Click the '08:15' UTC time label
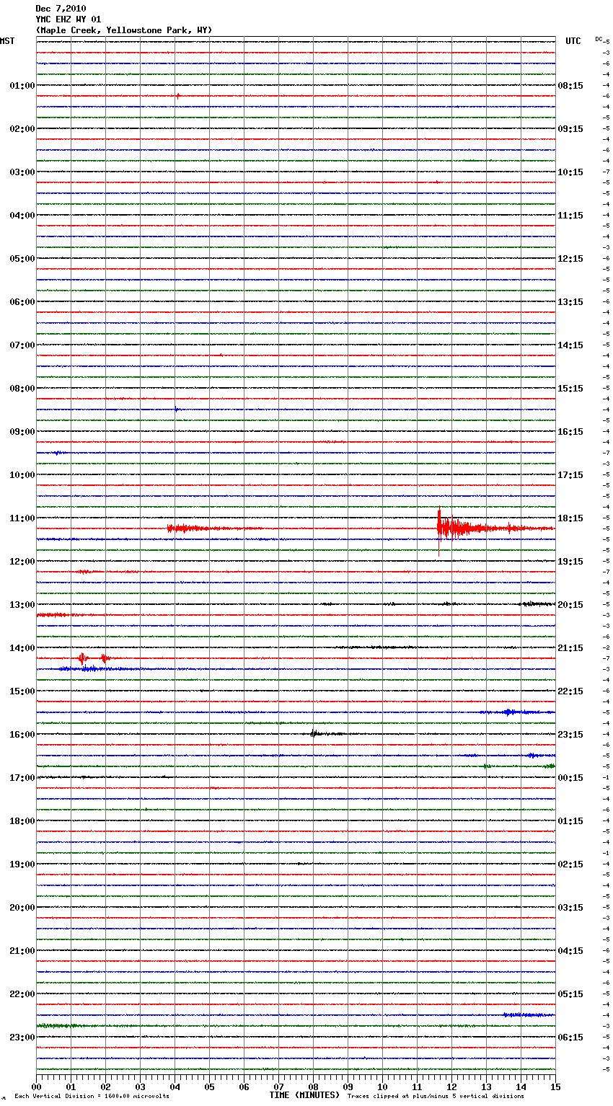The width and height of the screenshot is (613, 1106). tap(570, 86)
